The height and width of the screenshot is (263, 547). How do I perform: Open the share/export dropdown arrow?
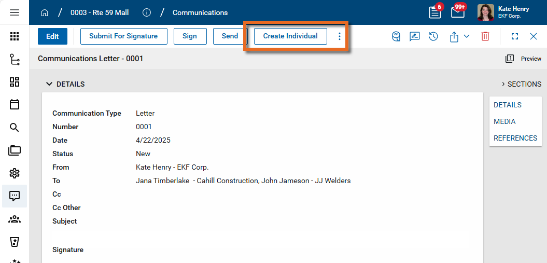(466, 36)
